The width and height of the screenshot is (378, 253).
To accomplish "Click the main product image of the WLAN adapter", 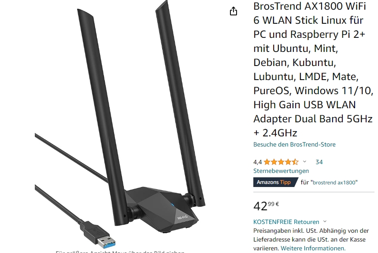I will pos(120,125).
